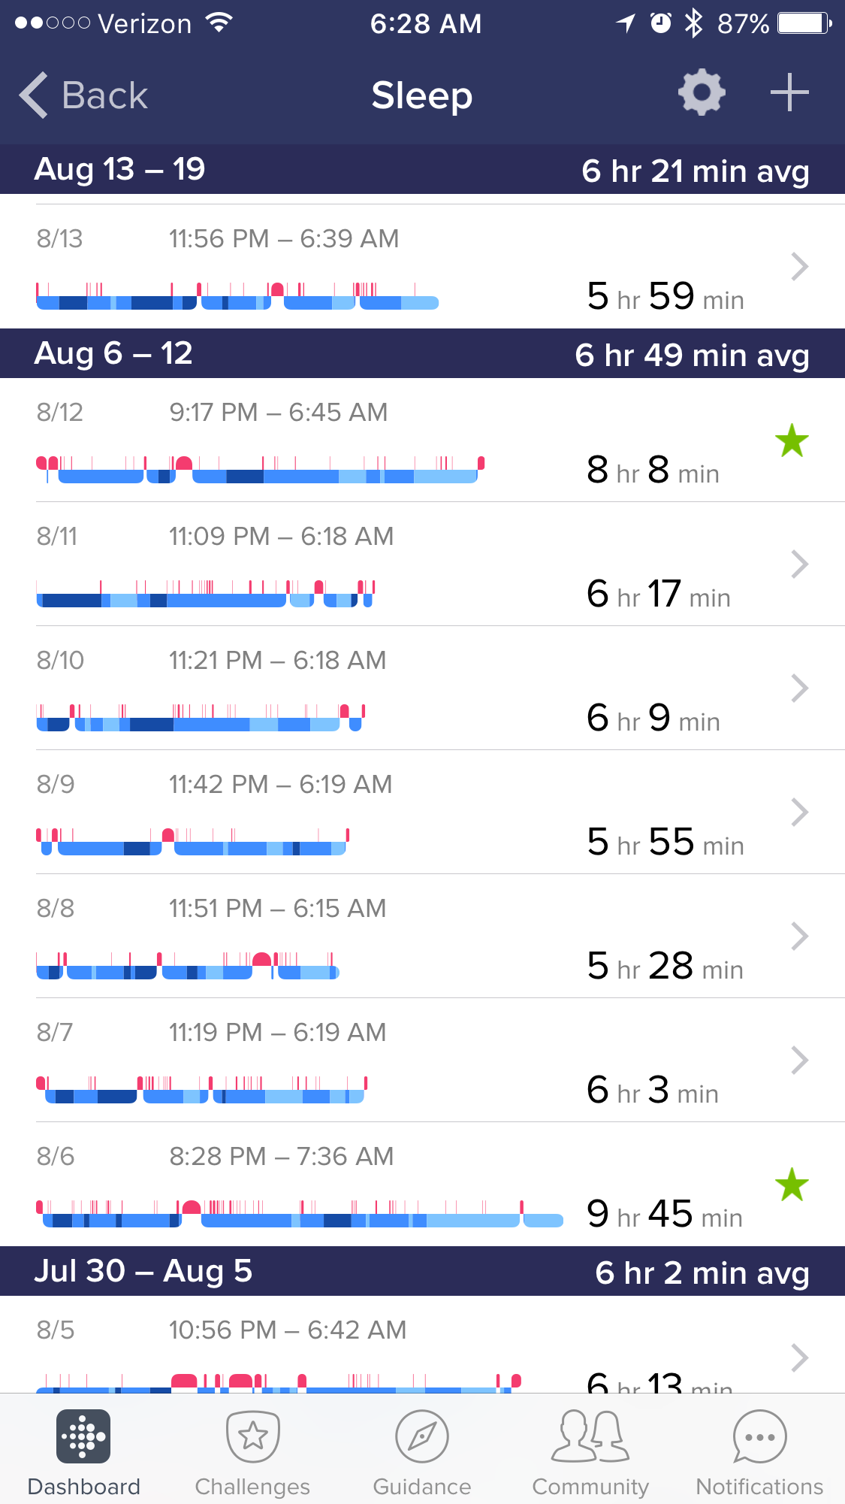
Task: Go Back to the previous screen
Action: [84, 95]
